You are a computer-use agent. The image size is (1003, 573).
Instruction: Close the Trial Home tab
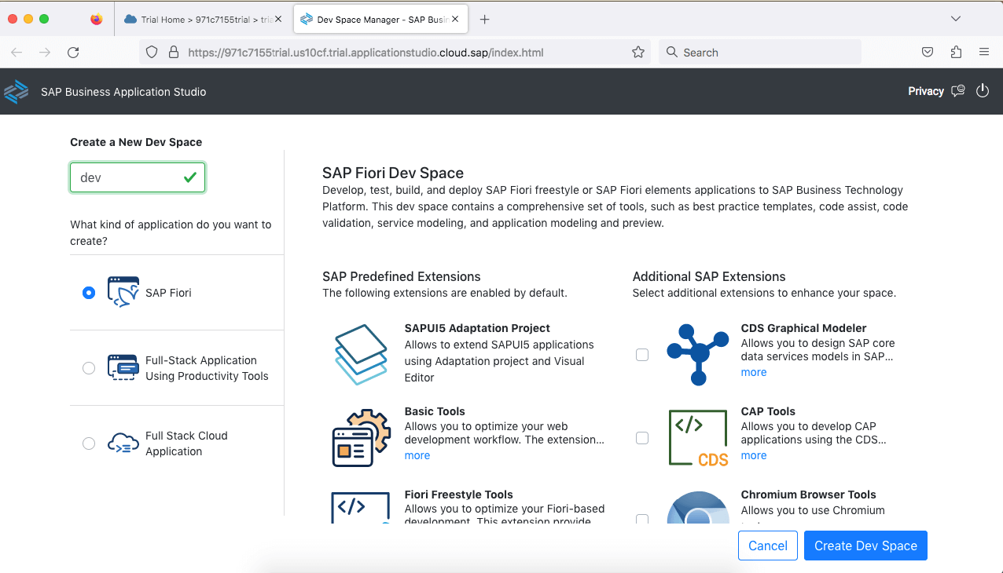(278, 19)
